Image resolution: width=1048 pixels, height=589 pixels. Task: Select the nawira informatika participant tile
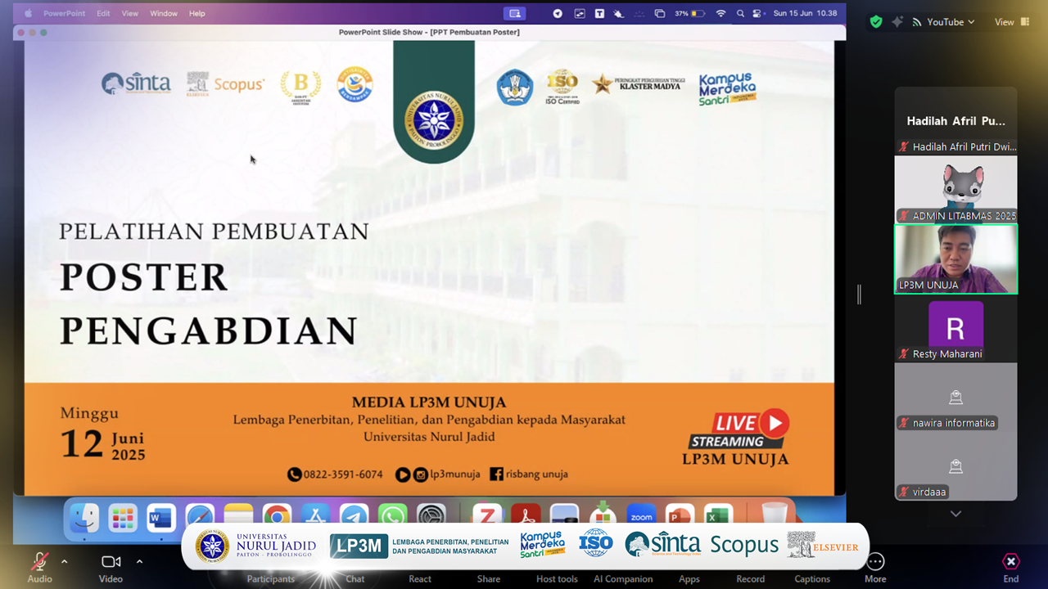(955, 397)
